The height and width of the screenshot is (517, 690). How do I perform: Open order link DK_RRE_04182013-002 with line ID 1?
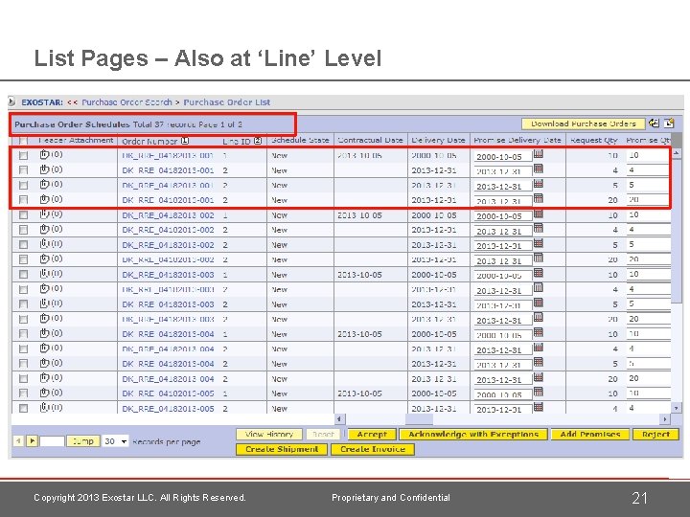tap(168, 215)
